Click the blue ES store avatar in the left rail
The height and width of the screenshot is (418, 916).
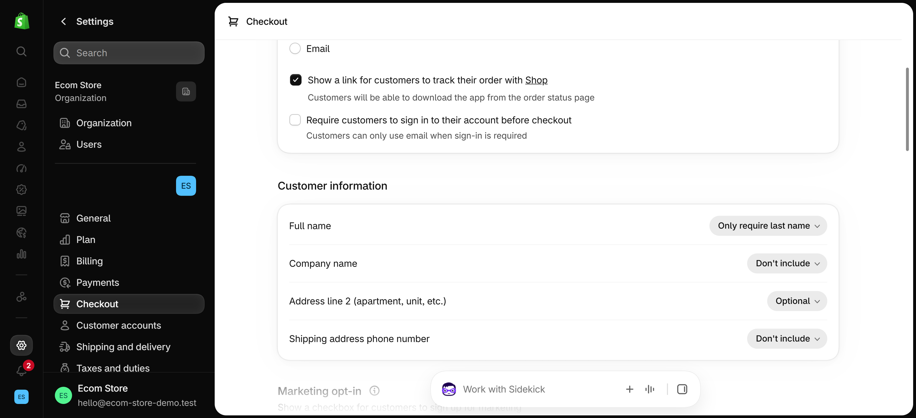click(x=21, y=397)
